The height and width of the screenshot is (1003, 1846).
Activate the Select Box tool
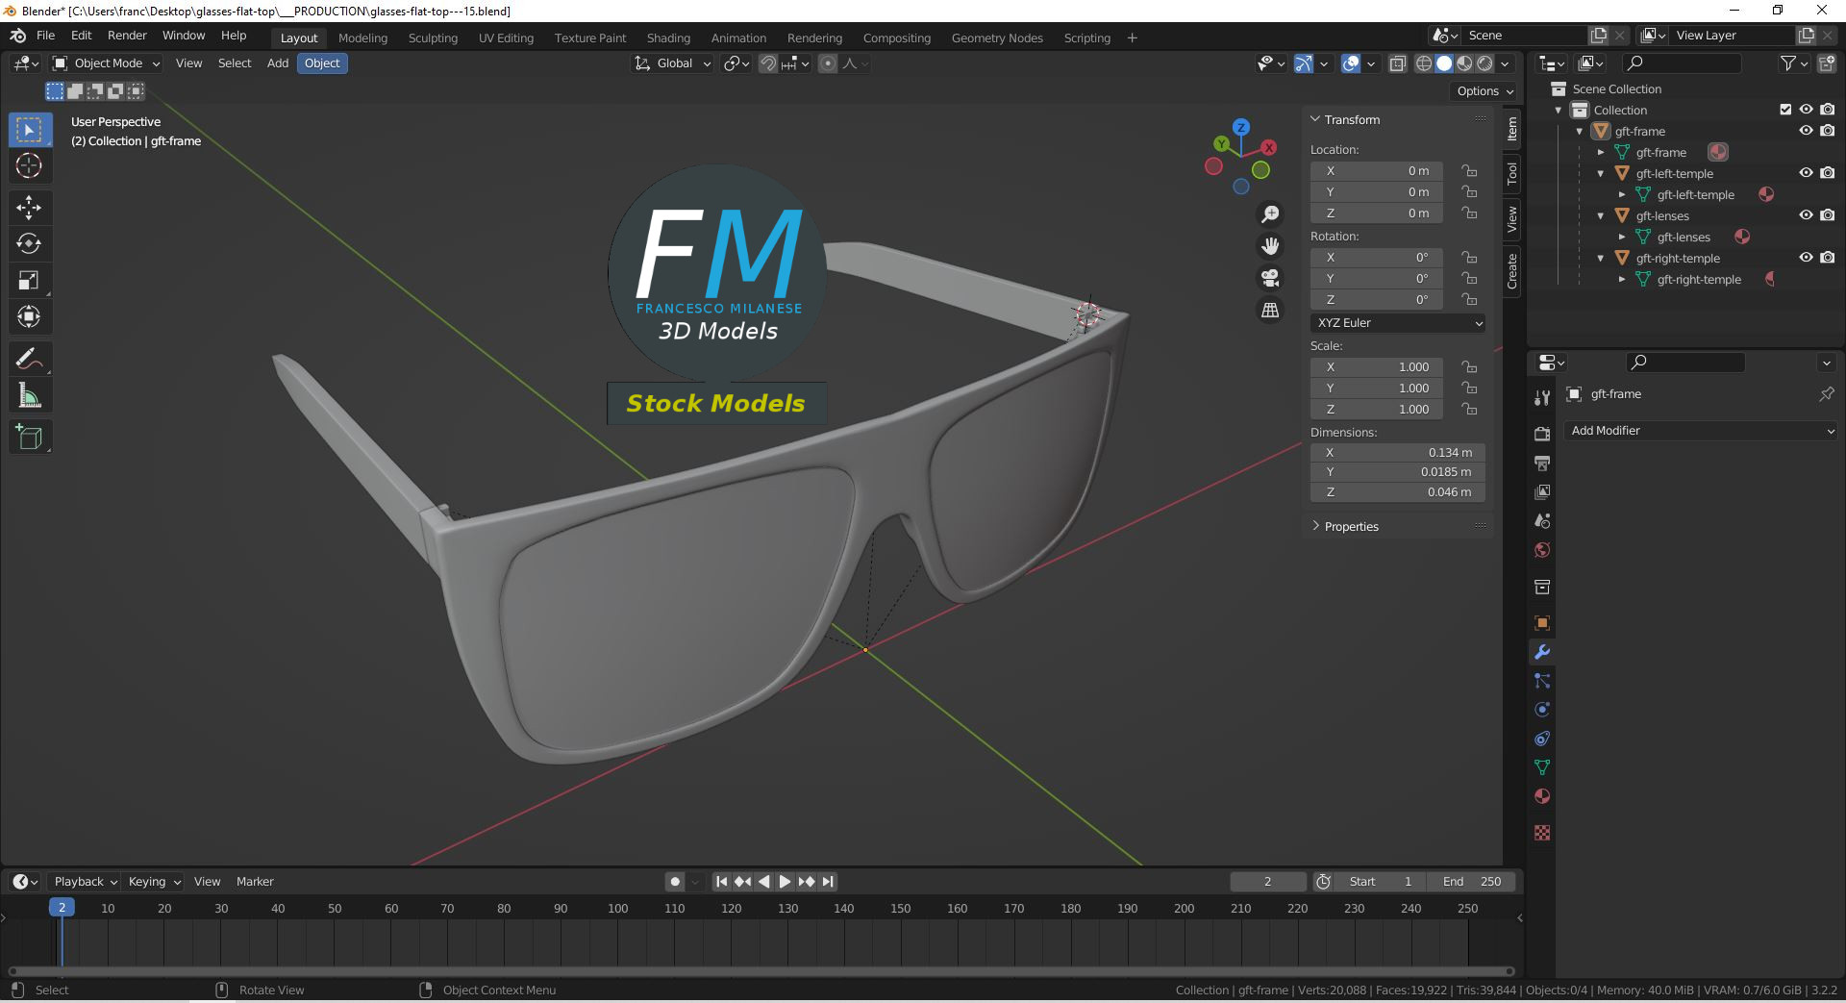[x=29, y=130]
